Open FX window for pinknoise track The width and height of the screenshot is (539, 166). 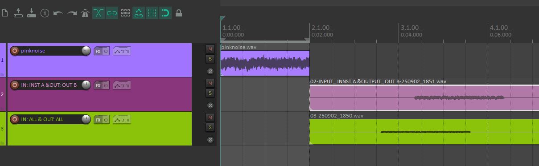tap(98, 51)
